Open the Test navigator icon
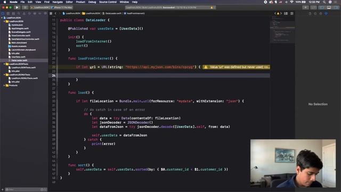 (x=29, y=13)
